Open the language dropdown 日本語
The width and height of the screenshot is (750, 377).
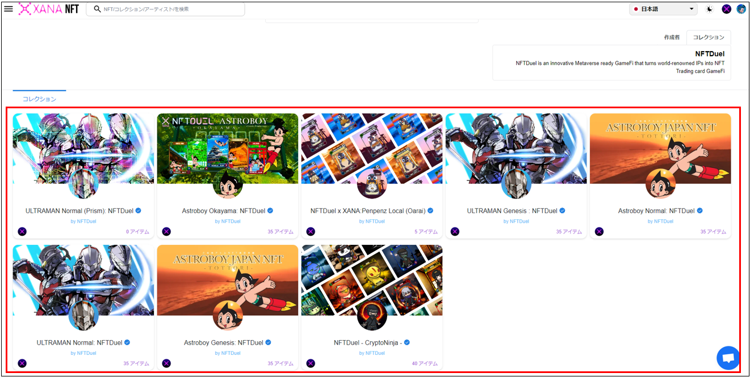[663, 9]
